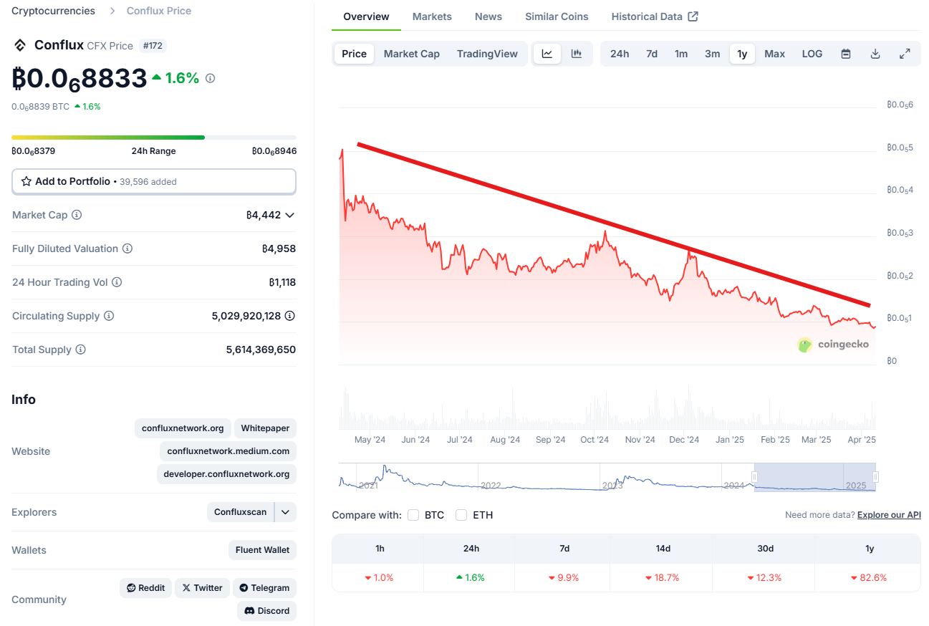
Task: Open the News tab
Action: click(x=488, y=16)
